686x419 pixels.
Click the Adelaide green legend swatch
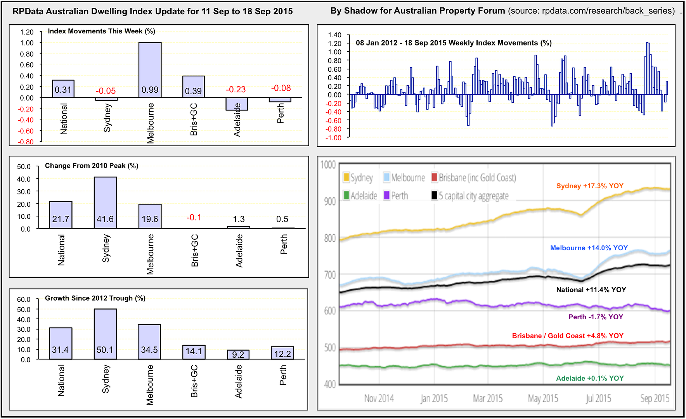pyautogui.click(x=346, y=195)
